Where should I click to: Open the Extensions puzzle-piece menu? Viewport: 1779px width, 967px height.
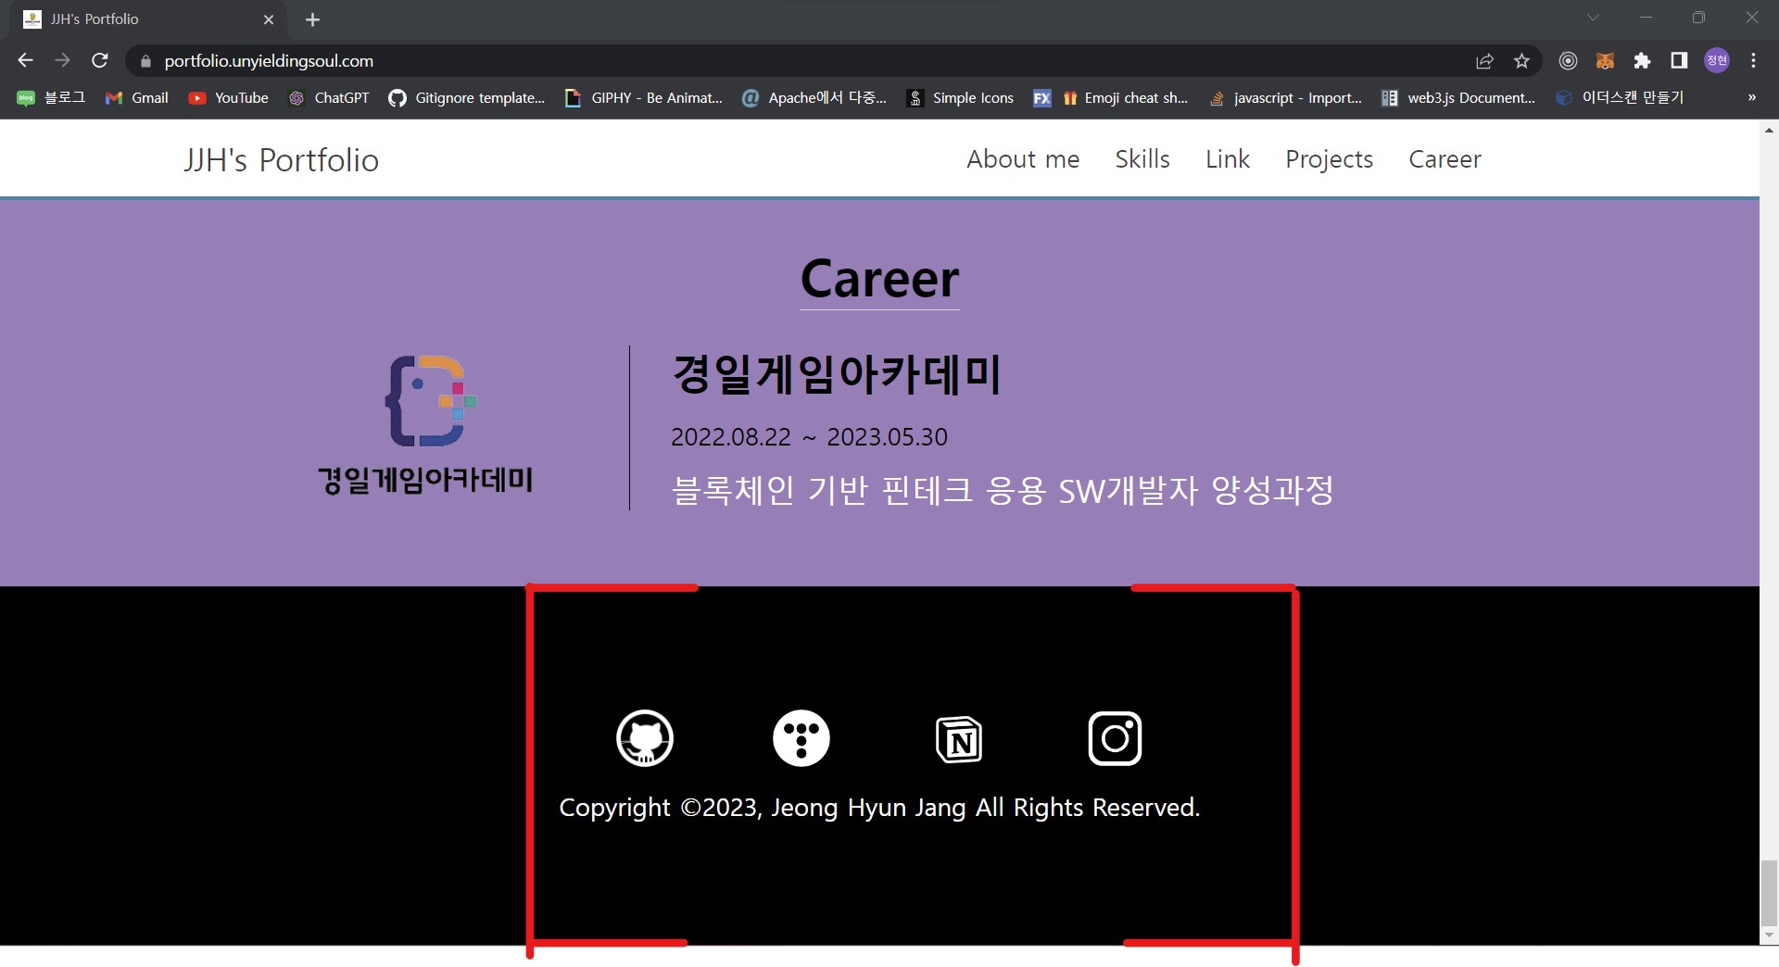click(1642, 61)
